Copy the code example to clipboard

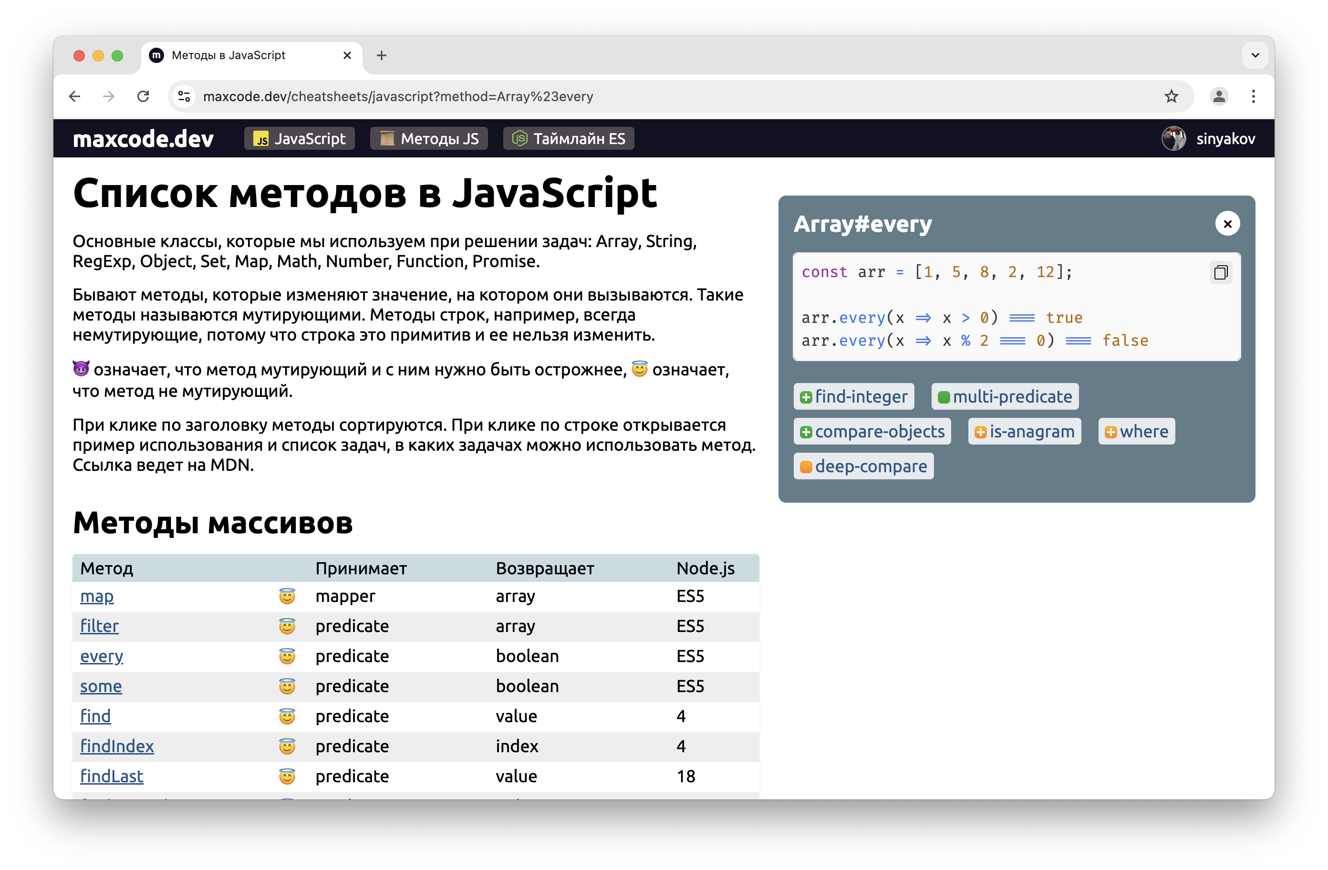[x=1220, y=272]
